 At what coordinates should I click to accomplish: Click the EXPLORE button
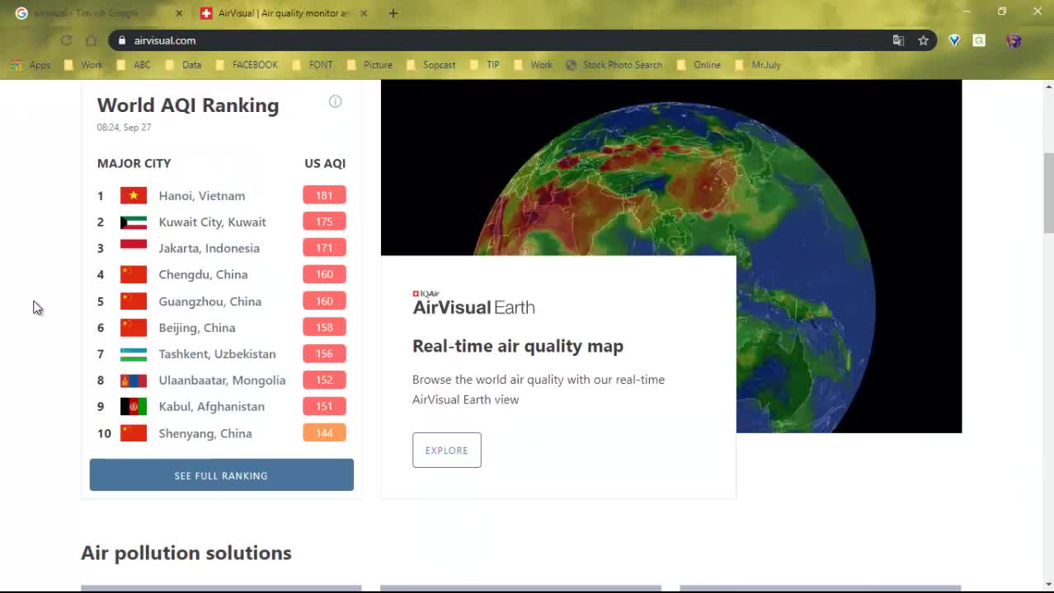point(446,451)
